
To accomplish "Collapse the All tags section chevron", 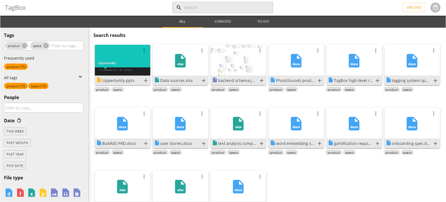I will 80,77.
